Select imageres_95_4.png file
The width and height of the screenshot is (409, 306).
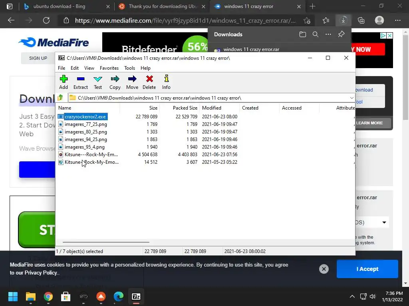pos(85,147)
